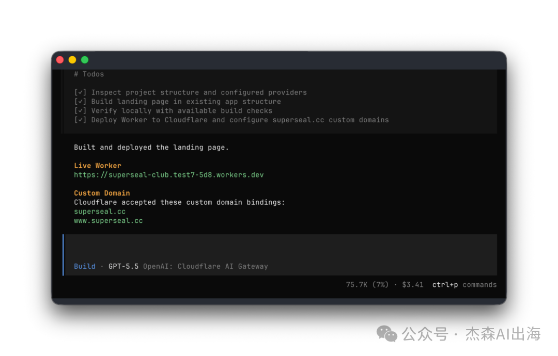Click the 'ctrl+p commands' hint
This screenshot has width=558, height=356.
pyautogui.click(x=464, y=285)
